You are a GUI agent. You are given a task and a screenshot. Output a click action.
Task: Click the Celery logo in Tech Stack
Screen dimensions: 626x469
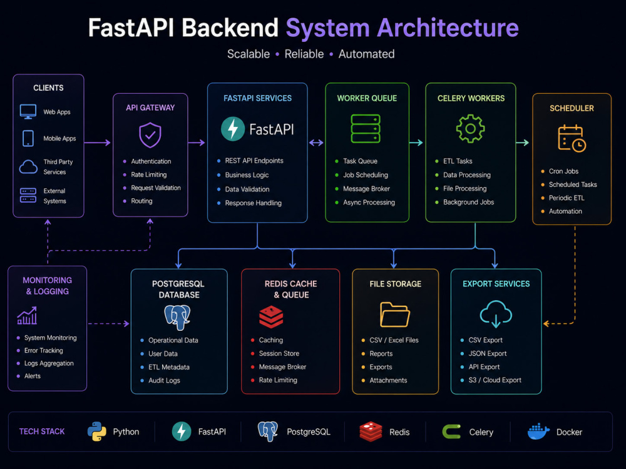(x=451, y=431)
